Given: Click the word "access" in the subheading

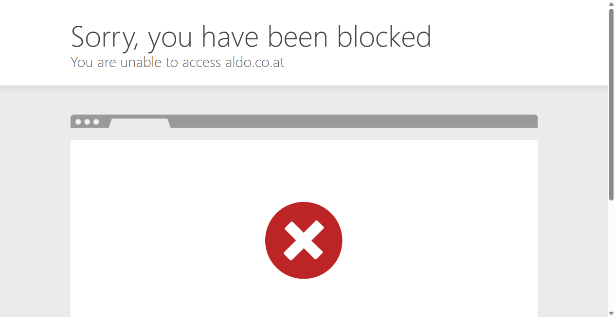Looking at the screenshot, I should tap(201, 63).
